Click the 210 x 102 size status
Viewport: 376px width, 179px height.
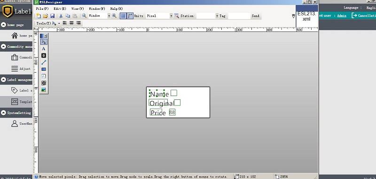pos(245,177)
